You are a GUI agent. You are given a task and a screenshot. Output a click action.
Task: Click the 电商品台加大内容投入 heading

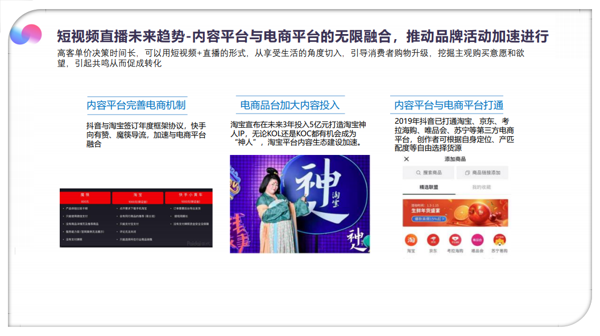pos(290,105)
